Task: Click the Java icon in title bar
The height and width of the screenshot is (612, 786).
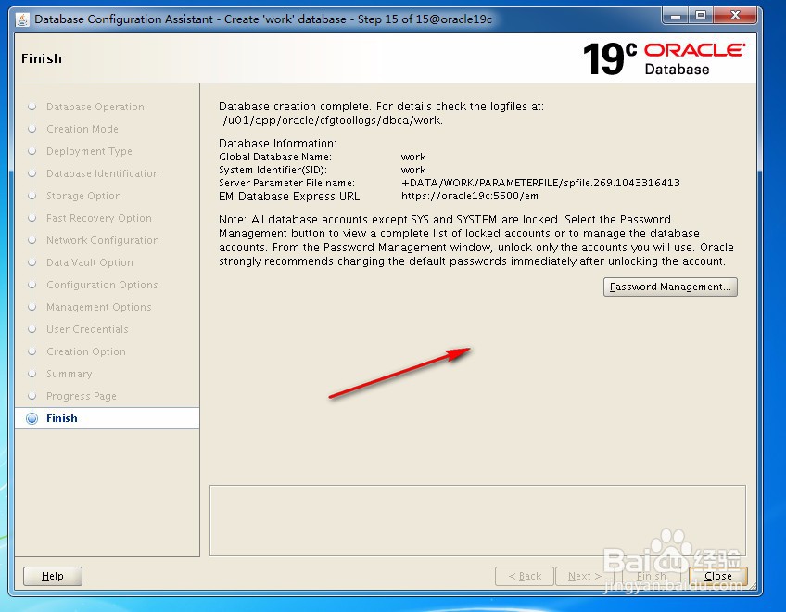Action: [x=22, y=19]
